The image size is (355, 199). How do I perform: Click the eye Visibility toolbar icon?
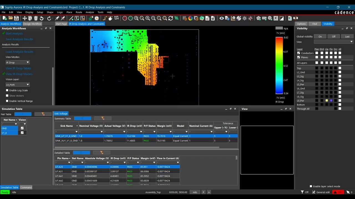222,18
